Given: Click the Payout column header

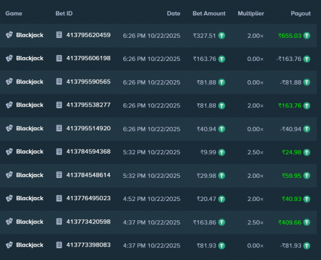Looking at the screenshot, I should pyautogui.click(x=300, y=13).
